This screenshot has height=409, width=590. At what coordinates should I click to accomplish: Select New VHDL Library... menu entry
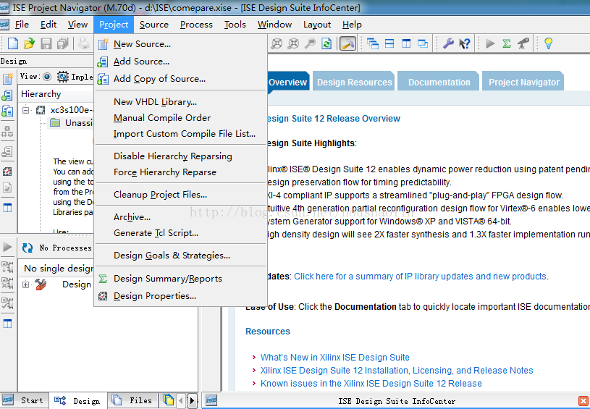pos(180,102)
